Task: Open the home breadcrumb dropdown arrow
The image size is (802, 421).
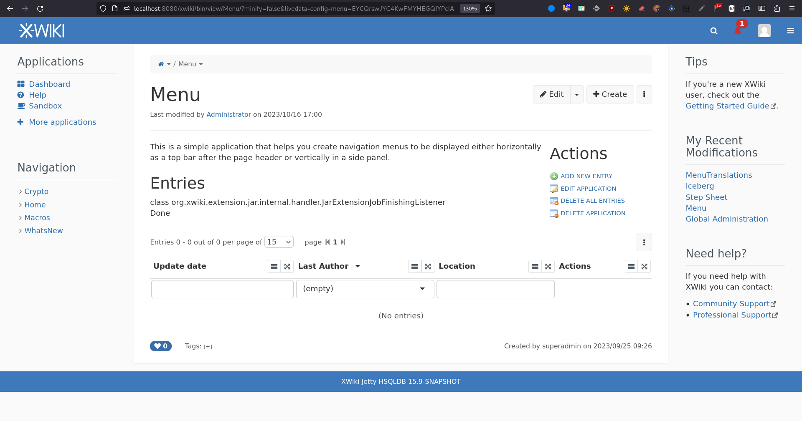Action: (x=169, y=64)
